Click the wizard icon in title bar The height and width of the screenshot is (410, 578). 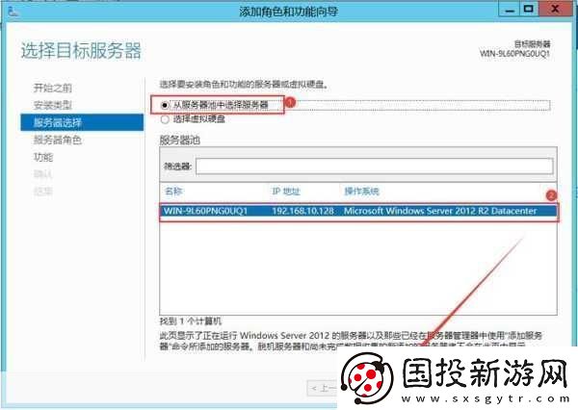(x=13, y=12)
